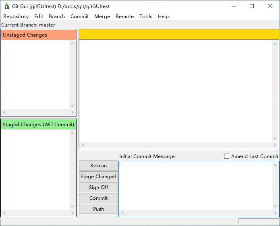Click left arrow of Staged Changes horizontal scrollbar
280x226 pixels.
click(4, 213)
